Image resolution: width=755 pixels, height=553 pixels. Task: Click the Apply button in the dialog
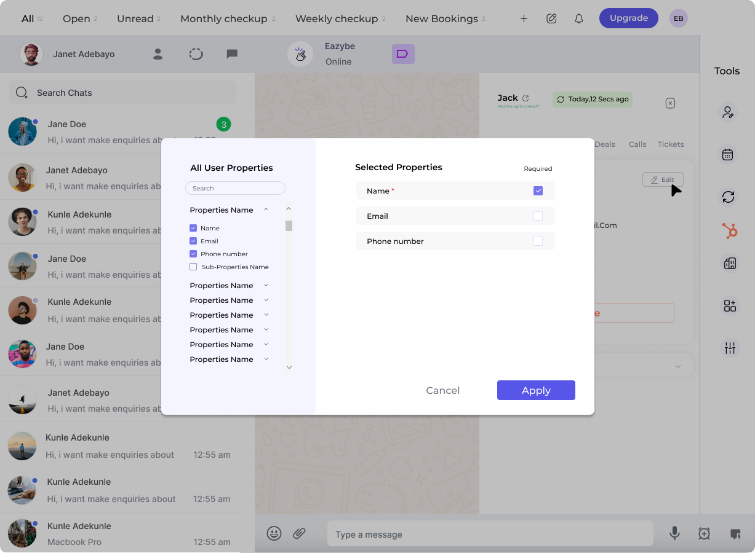click(535, 390)
